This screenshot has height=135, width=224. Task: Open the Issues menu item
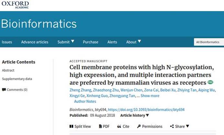coord(7,42)
